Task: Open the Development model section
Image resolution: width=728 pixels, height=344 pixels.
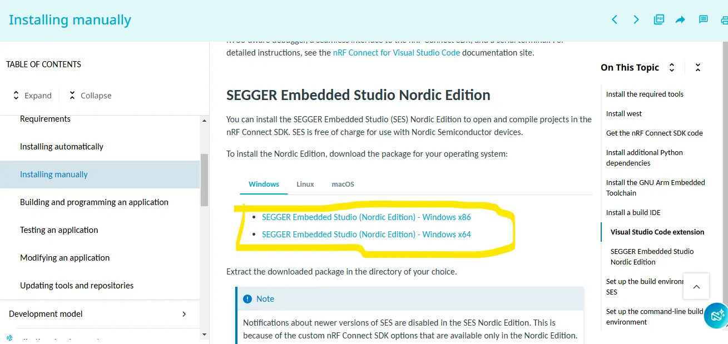Action: tap(46, 314)
